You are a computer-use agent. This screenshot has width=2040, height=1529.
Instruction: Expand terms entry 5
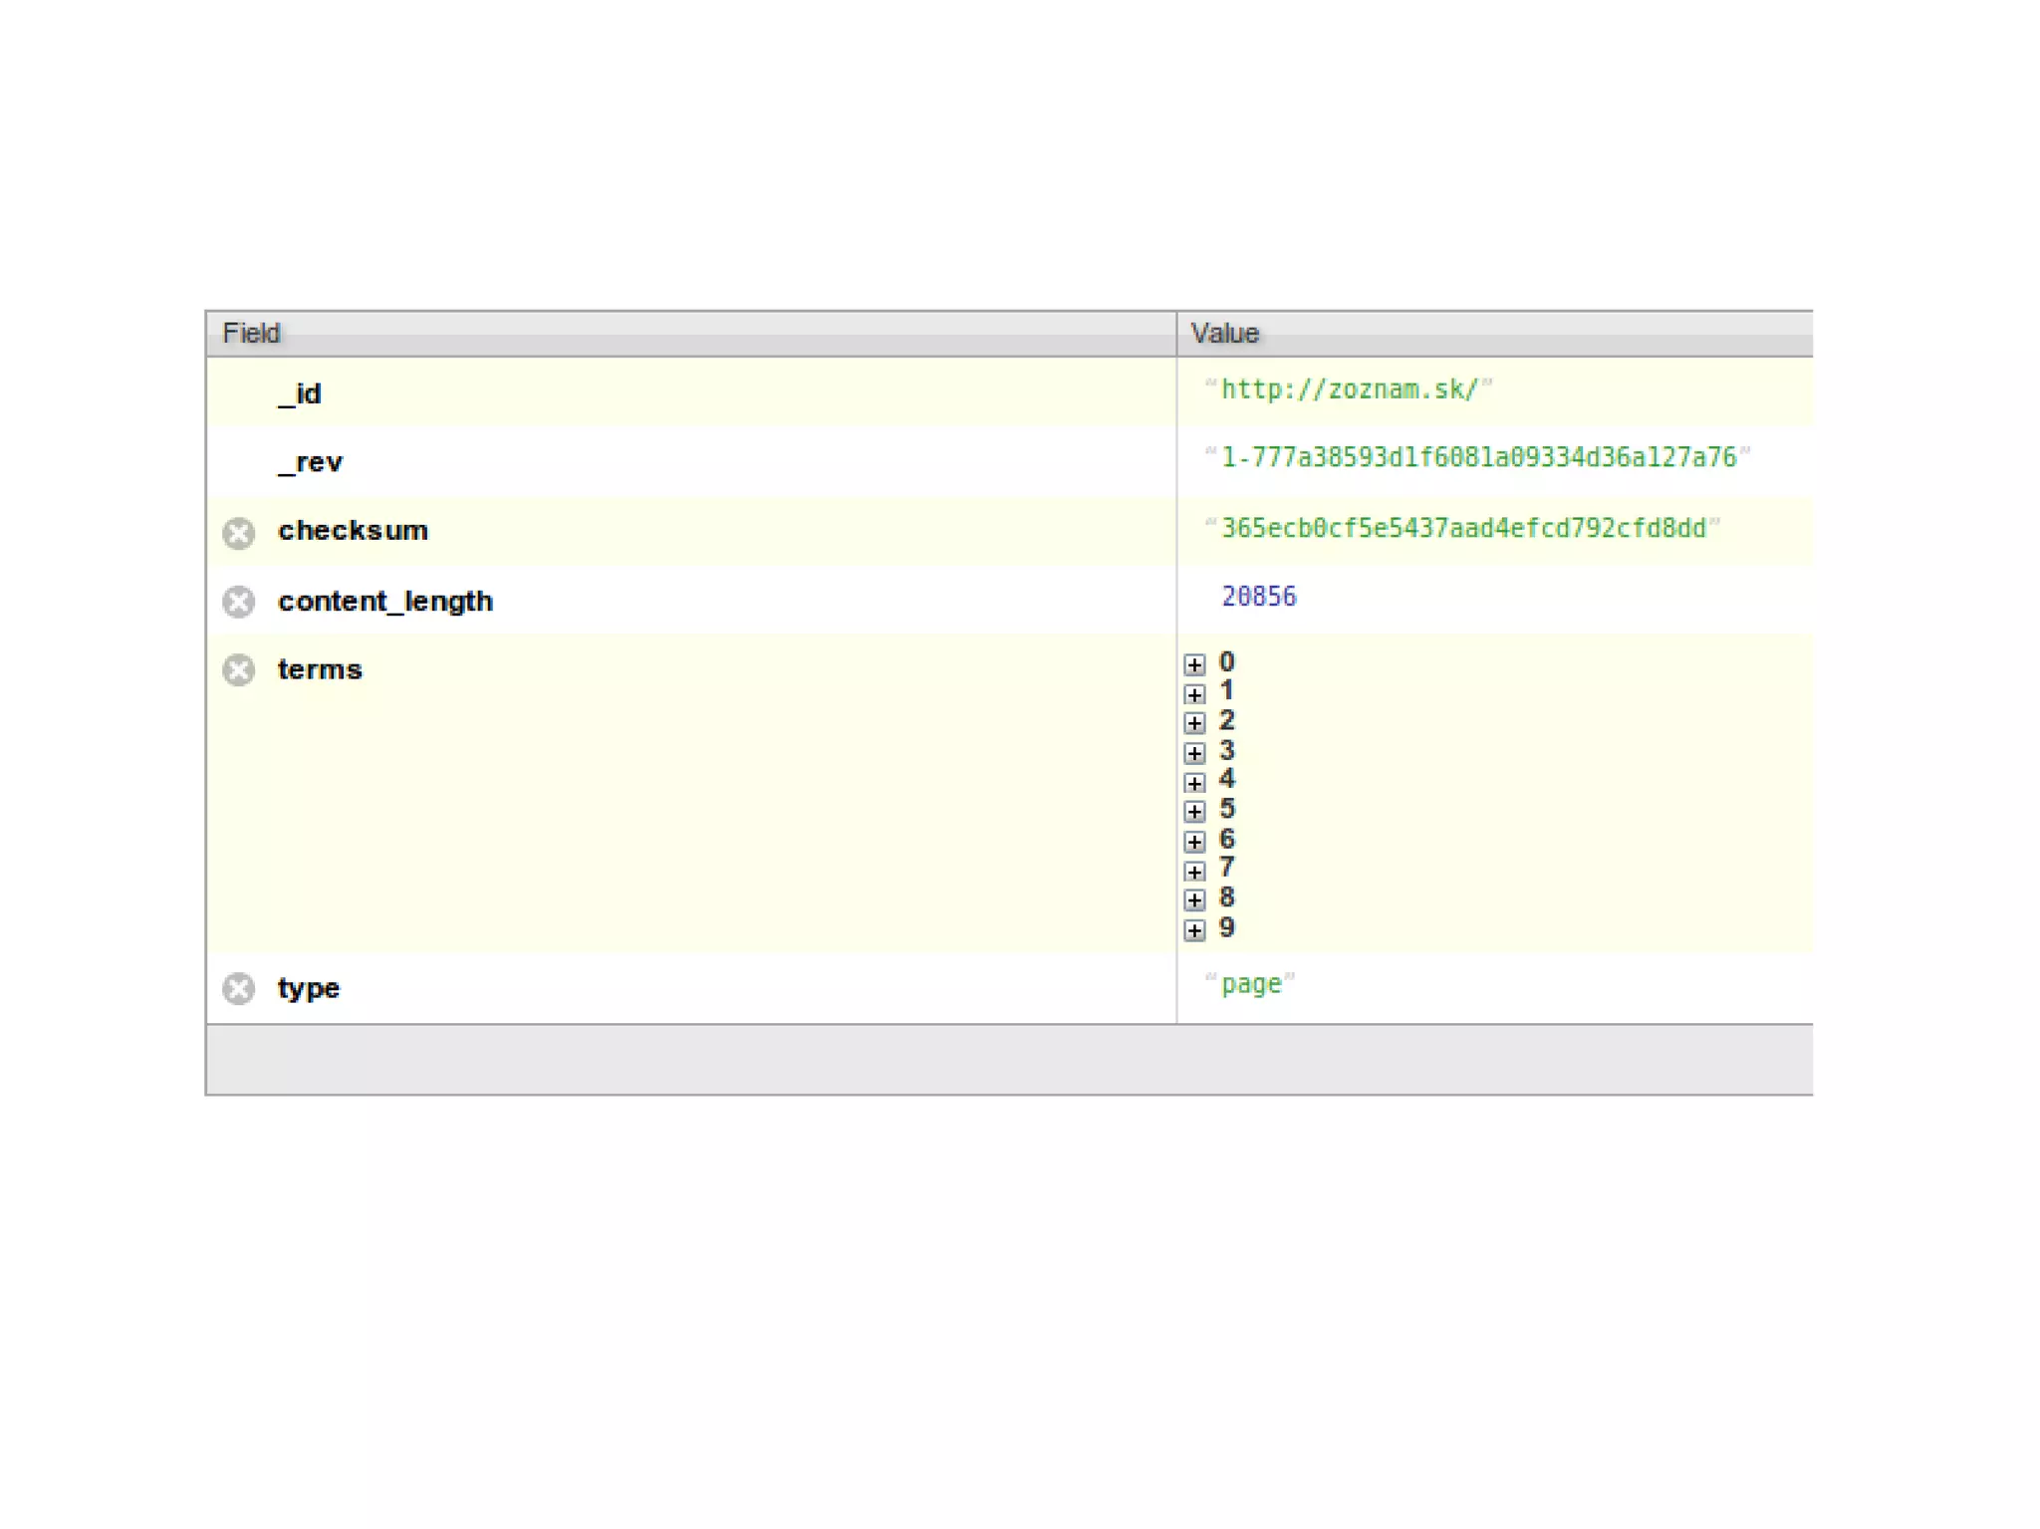point(1194,812)
